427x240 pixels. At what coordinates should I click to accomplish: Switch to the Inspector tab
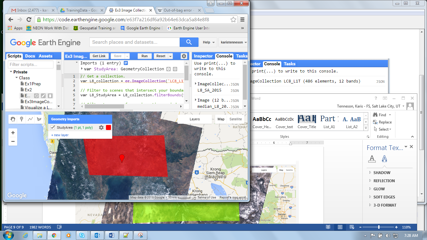[x=203, y=56]
